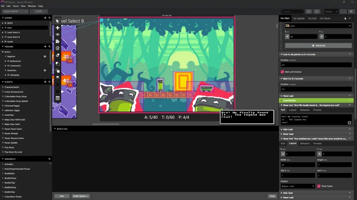Toggle the eye visibility tool
This screenshot has width=357, height=200.
[58, 34]
